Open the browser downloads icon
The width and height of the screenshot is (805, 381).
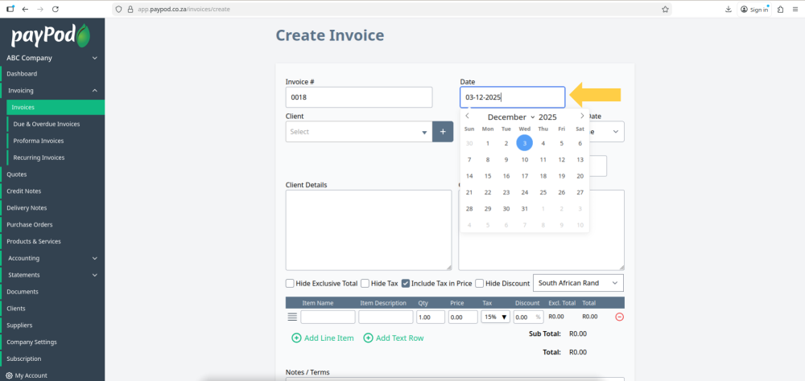(728, 9)
